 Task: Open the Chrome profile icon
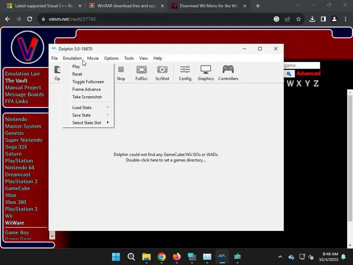coord(334,19)
